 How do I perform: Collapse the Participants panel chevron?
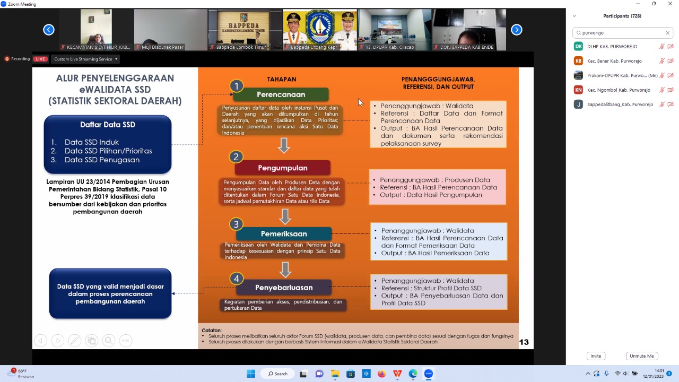(x=574, y=16)
